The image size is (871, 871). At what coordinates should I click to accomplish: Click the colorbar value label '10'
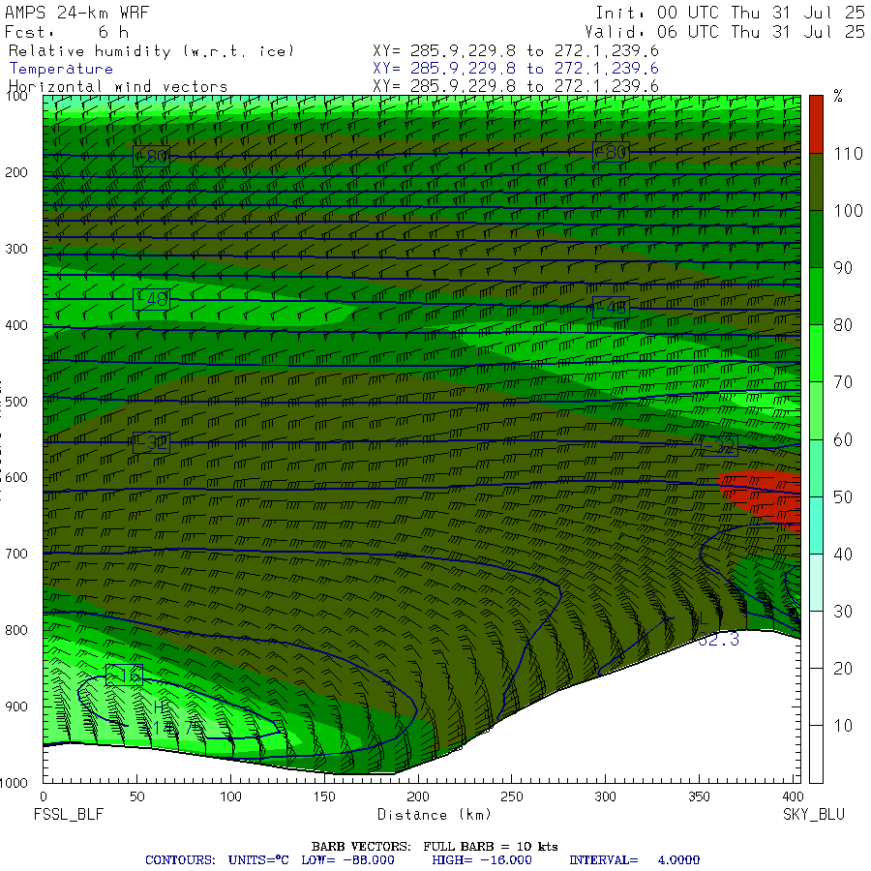(x=843, y=726)
